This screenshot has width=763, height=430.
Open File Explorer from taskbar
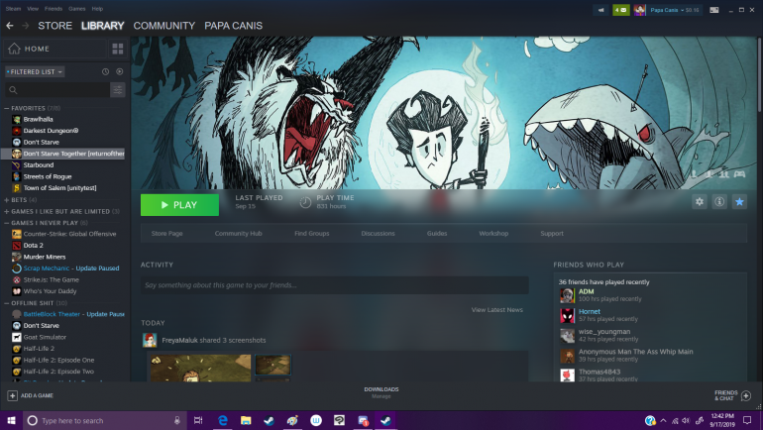click(x=246, y=420)
